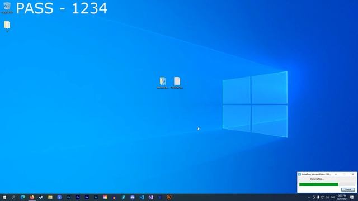
Task: Open taskbar Search magnifier
Action: [13, 197]
